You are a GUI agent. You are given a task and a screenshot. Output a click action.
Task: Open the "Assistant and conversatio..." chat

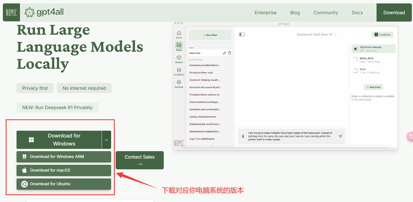(205, 109)
